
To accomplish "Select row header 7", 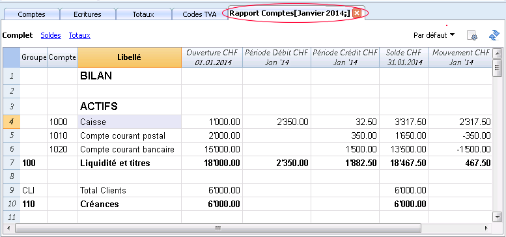I will pos(12,163).
